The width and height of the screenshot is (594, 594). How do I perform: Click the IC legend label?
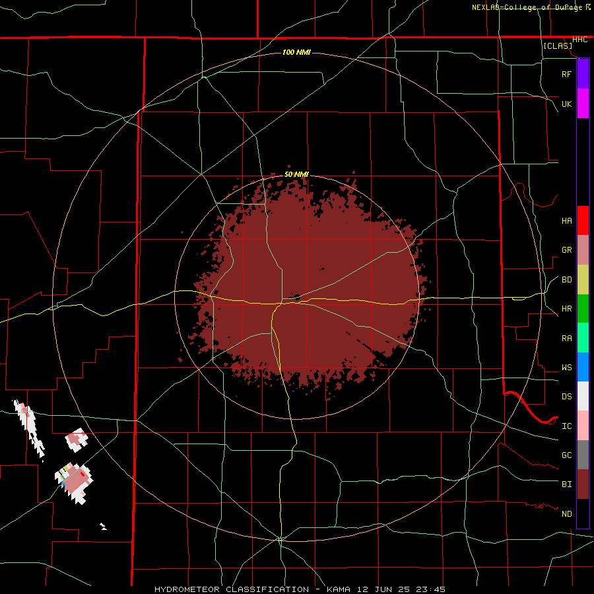coord(566,426)
